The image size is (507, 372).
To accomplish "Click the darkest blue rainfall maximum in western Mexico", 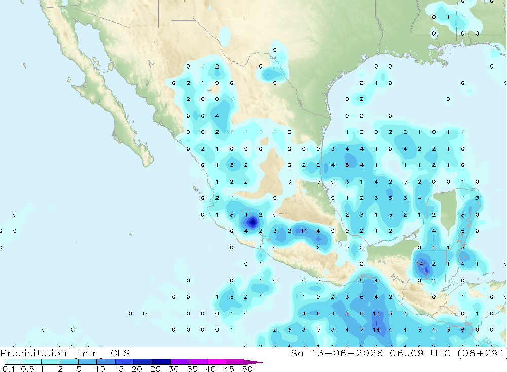I will click(x=253, y=222).
